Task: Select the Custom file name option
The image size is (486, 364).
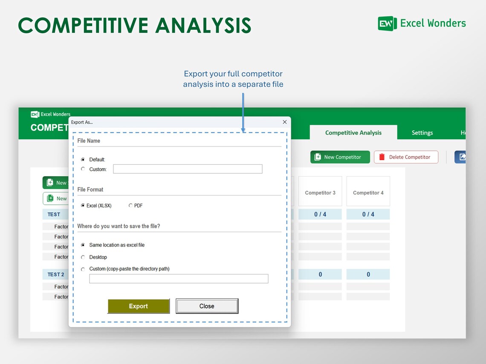Action: 83,169
